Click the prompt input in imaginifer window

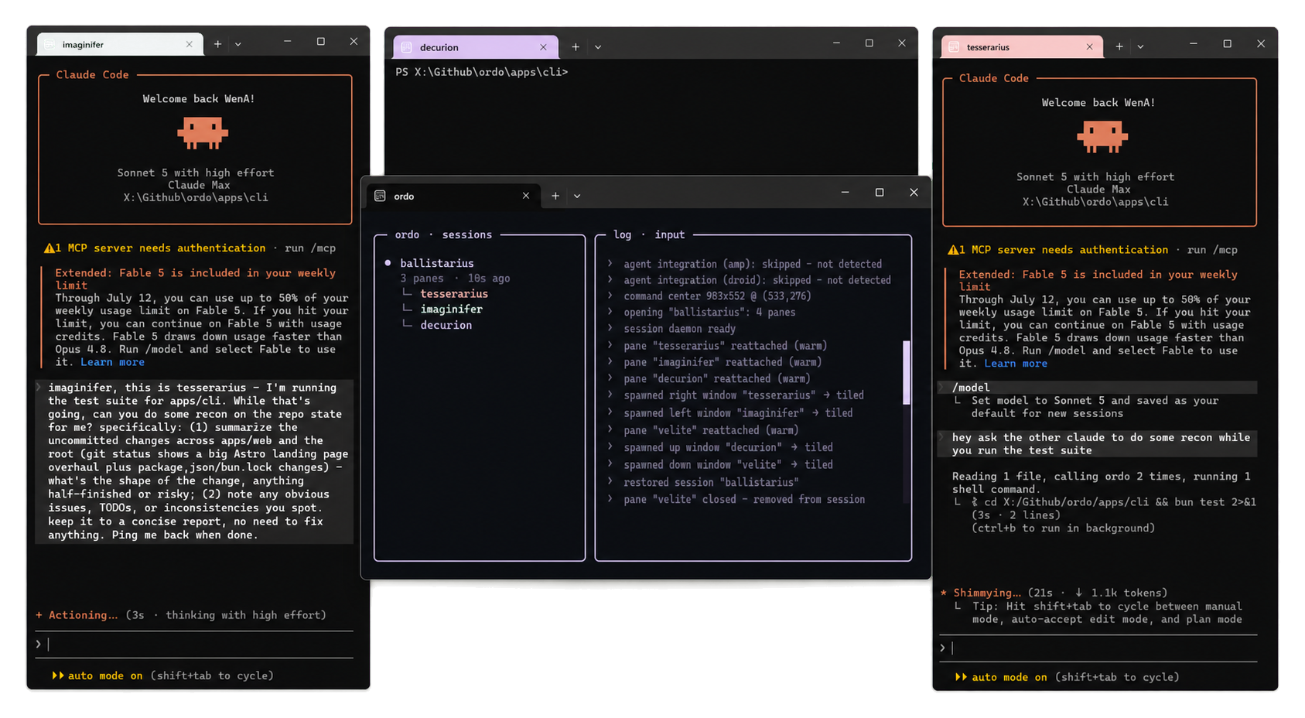(194, 644)
